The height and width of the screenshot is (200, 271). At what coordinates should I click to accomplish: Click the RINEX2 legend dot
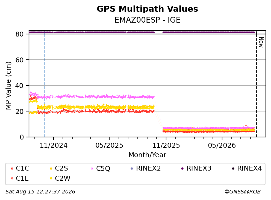[x=132, y=168]
